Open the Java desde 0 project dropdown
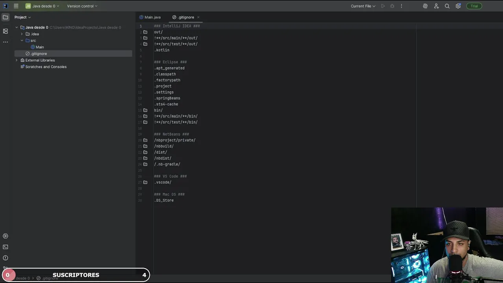This screenshot has width=503, height=283. pyautogui.click(x=42, y=6)
